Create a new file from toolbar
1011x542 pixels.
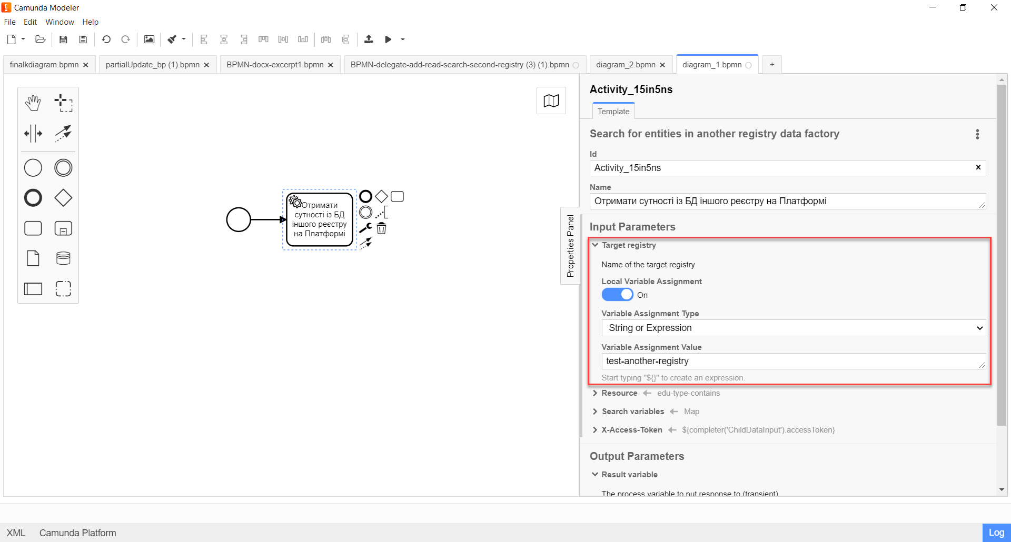[x=12, y=39]
